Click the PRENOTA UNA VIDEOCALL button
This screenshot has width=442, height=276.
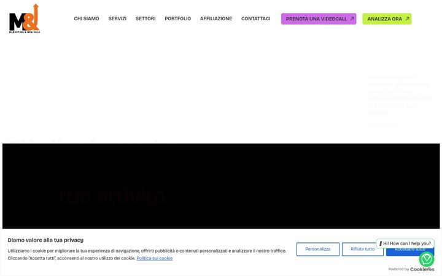pyautogui.click(x=319, y=19)
